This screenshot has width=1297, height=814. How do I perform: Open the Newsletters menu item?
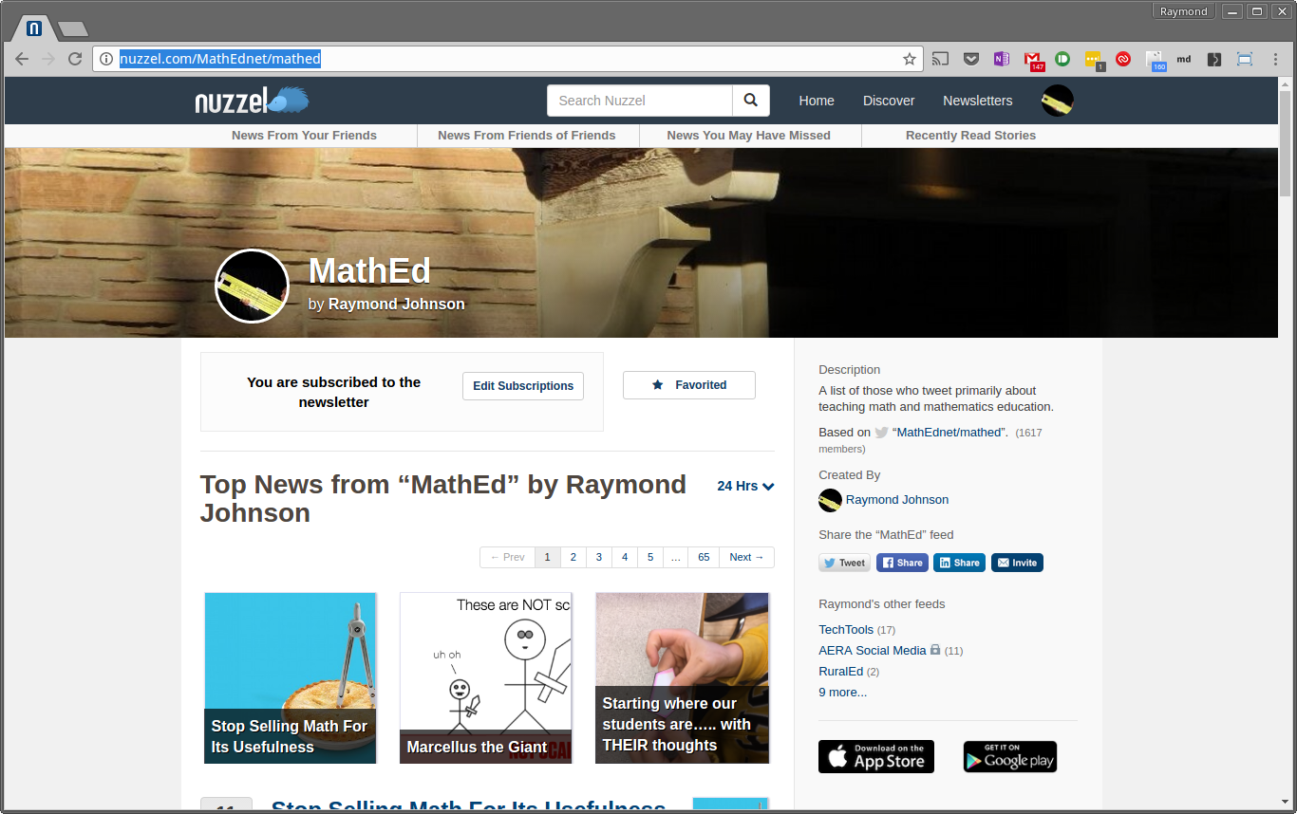point(978,101)
